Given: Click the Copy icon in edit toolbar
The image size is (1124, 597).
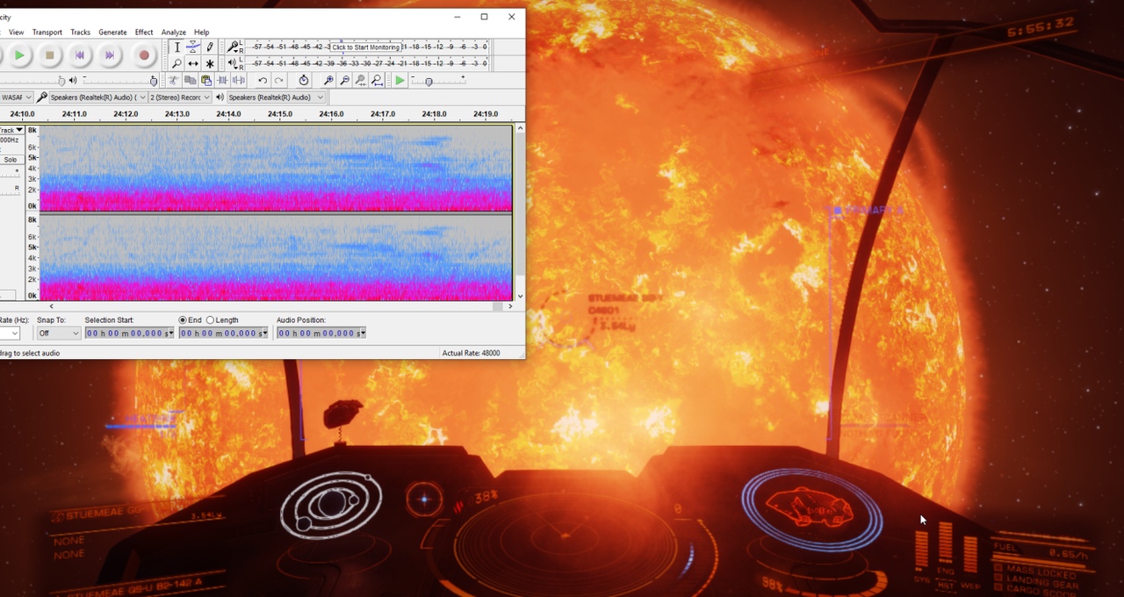Looking at the screenshot, I should click(190, 81).
